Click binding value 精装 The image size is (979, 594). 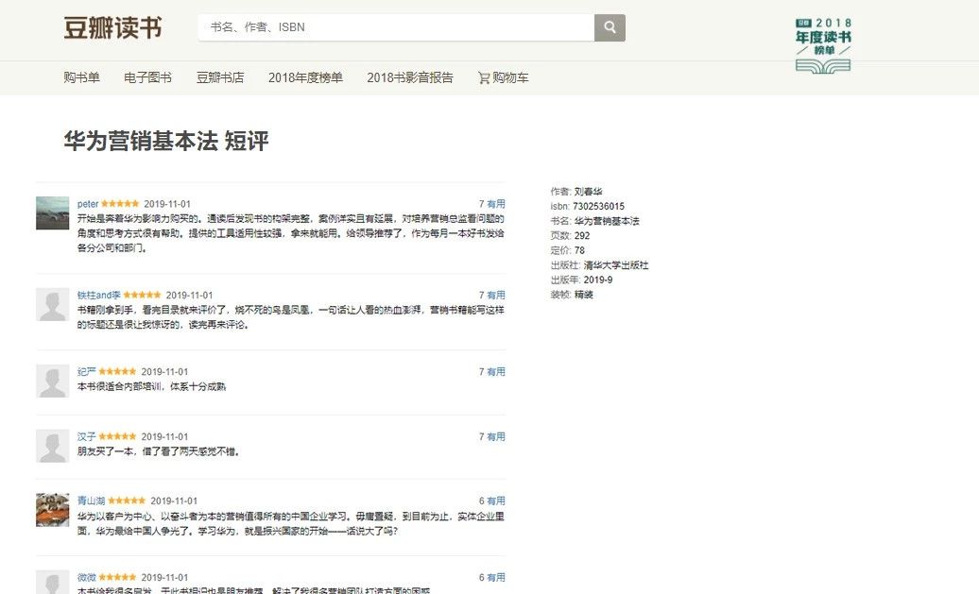click(583, 295)
